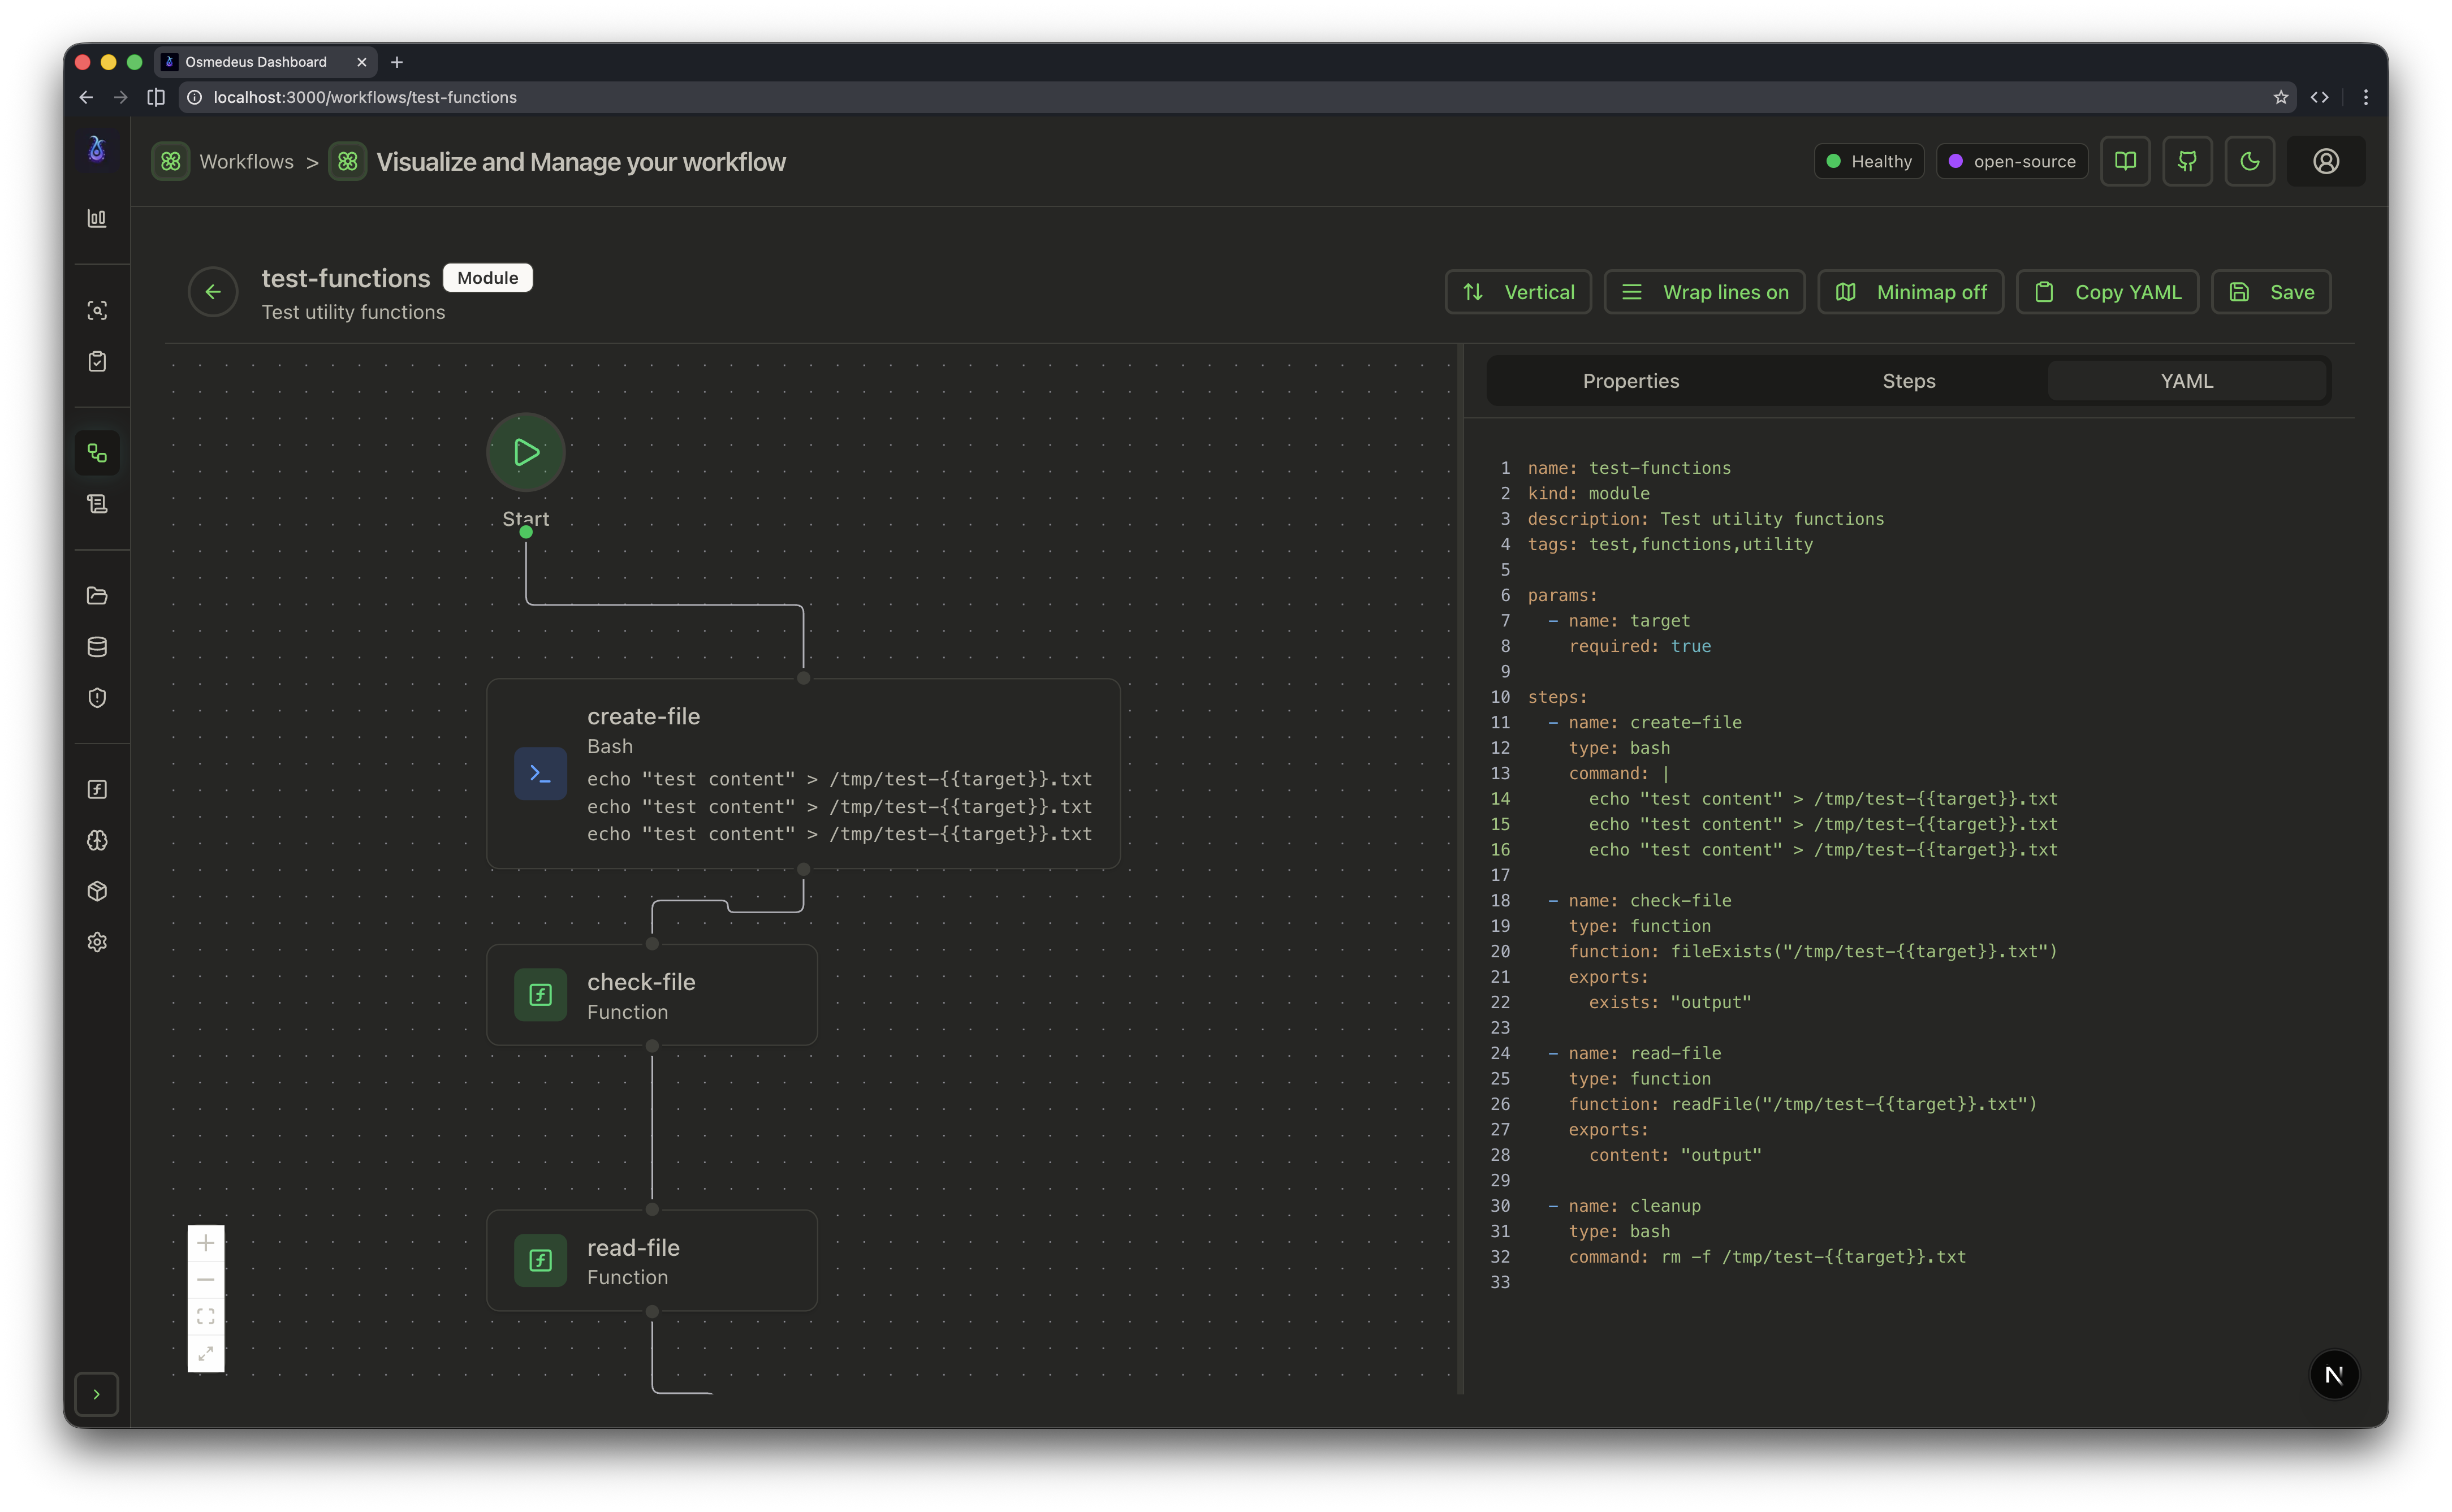The height and width of the screenshot is (1512, 2452).
Task: Toggle Minimap off
Action: [x=1910, y=292]
